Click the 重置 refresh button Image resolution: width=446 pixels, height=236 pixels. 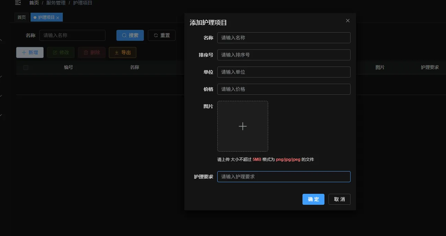(161, 35)
